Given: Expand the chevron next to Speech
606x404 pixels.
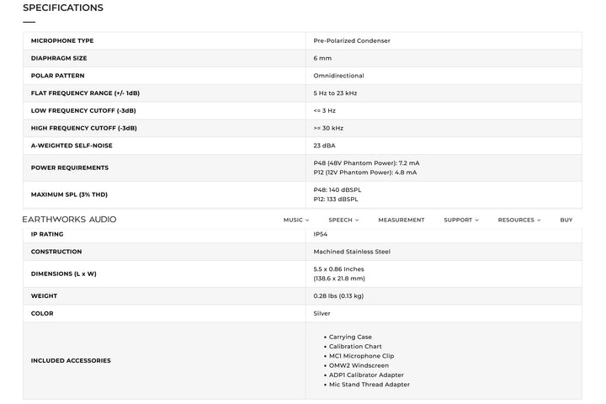Looking at the screenshot, I should tap(357, 221).
